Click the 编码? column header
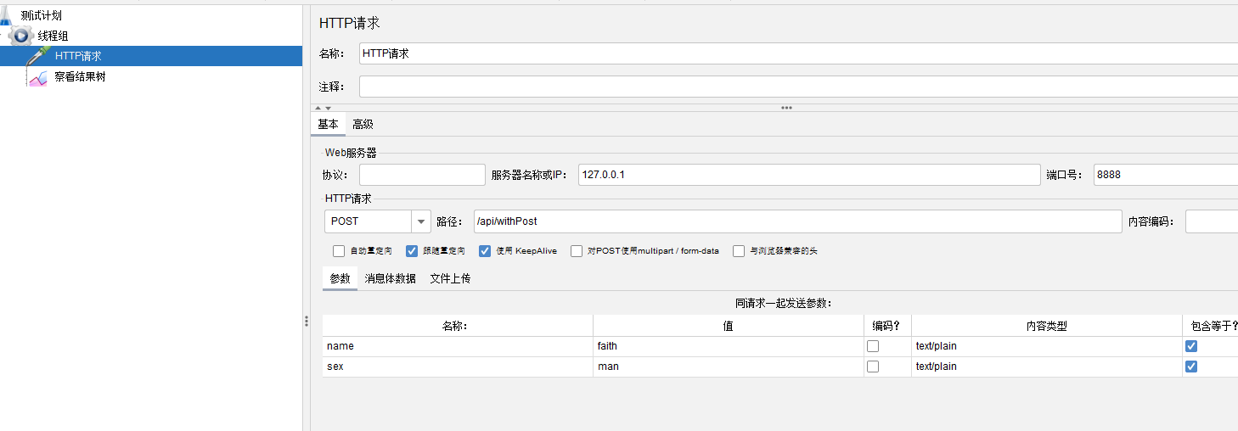Screen dimensions: 1238x431 click(x=887, y=326)
